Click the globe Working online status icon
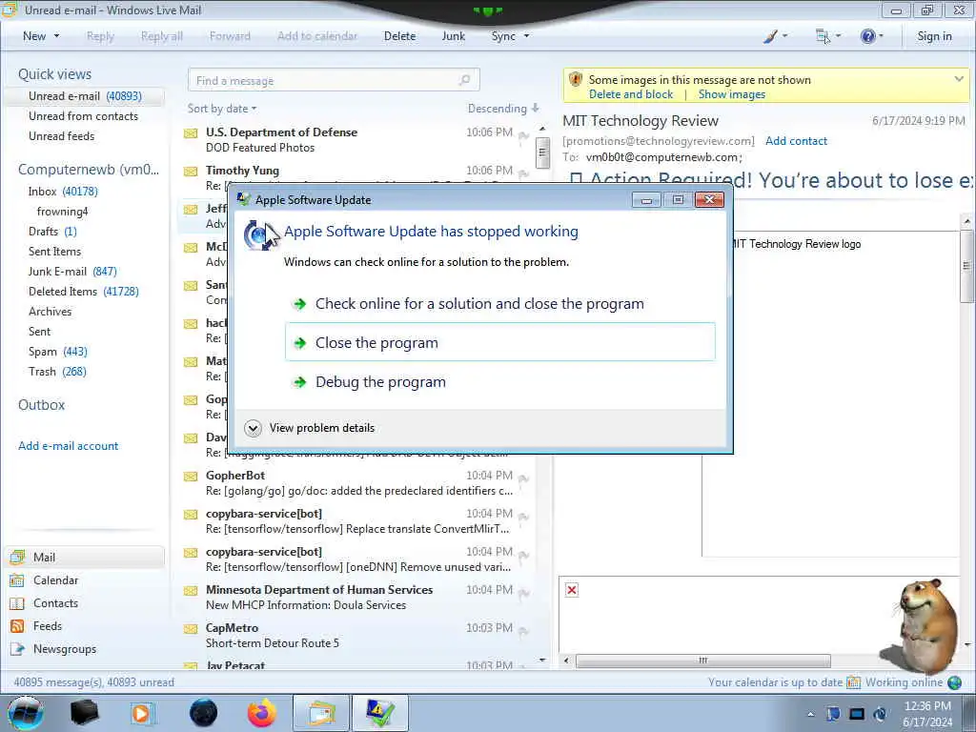This screenshot has height=732, width=976. (954, 682)
